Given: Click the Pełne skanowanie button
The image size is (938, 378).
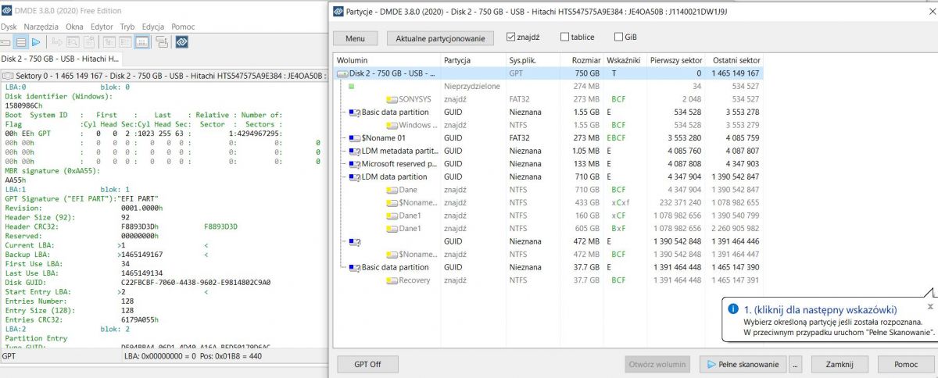Looking at the screenshot, I should point(743,365).
